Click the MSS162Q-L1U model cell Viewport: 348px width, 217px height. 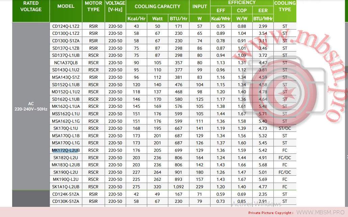[66, 114]
